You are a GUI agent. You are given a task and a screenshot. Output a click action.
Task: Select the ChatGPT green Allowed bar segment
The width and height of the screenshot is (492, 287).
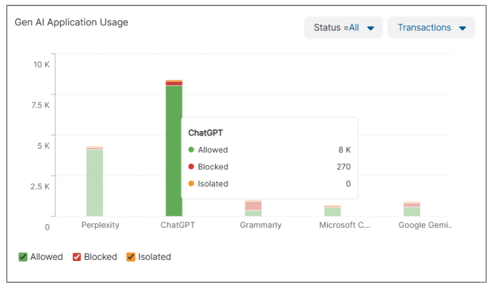(x=174, y=151)
